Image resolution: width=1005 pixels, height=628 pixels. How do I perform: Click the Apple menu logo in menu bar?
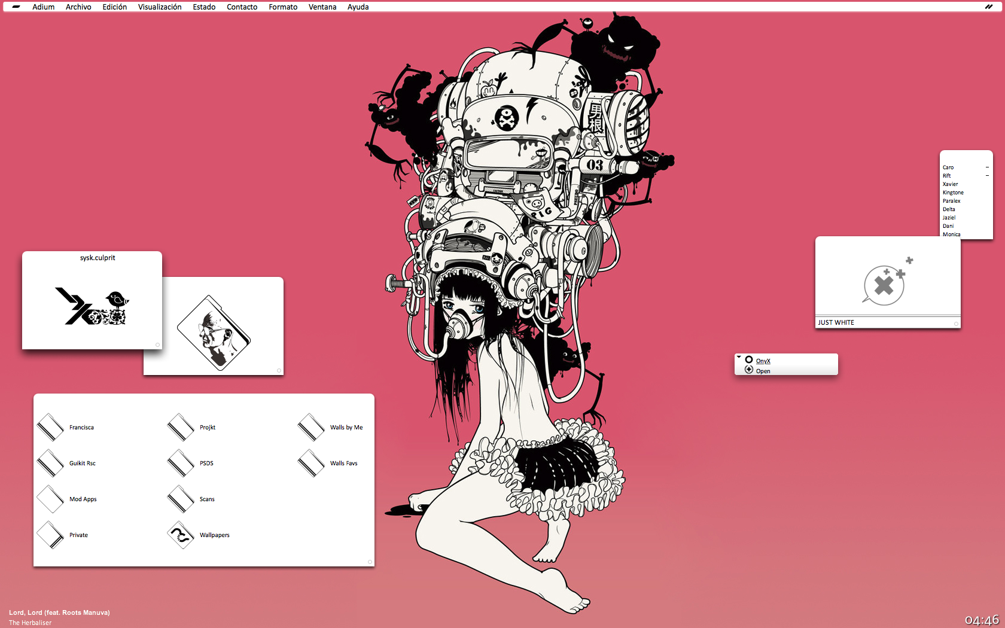tap(16, 7)
